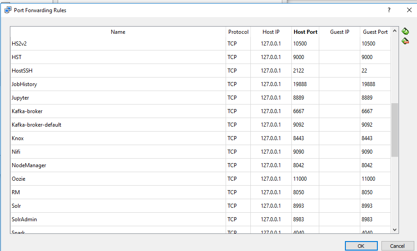Sort rules by the Name column header
Screen dimensions: 417x251
pos(118,32)
